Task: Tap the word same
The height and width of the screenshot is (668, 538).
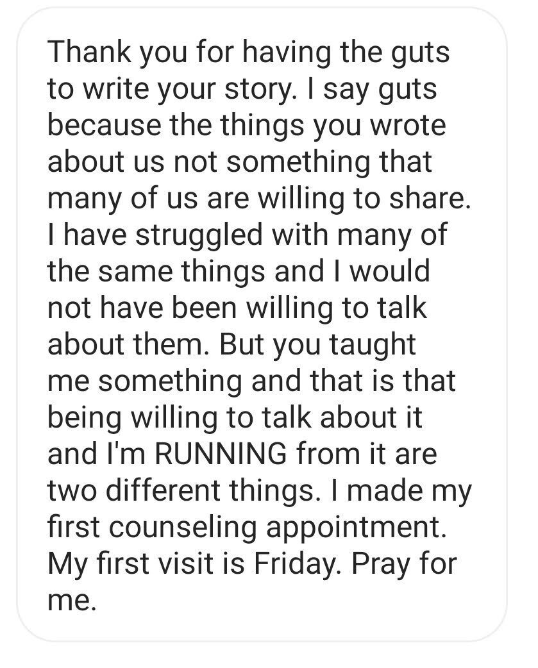Action: coord(135,271)
